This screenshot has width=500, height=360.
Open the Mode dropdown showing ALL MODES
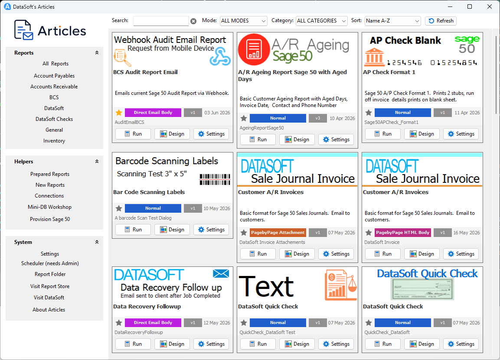(244, 21)
